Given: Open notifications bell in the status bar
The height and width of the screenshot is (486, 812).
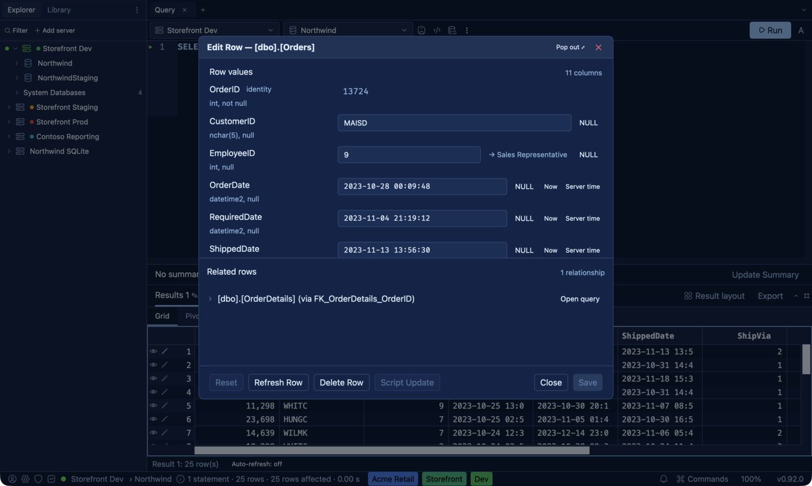Looking at the screenshot, I should [x=664, y=479].
